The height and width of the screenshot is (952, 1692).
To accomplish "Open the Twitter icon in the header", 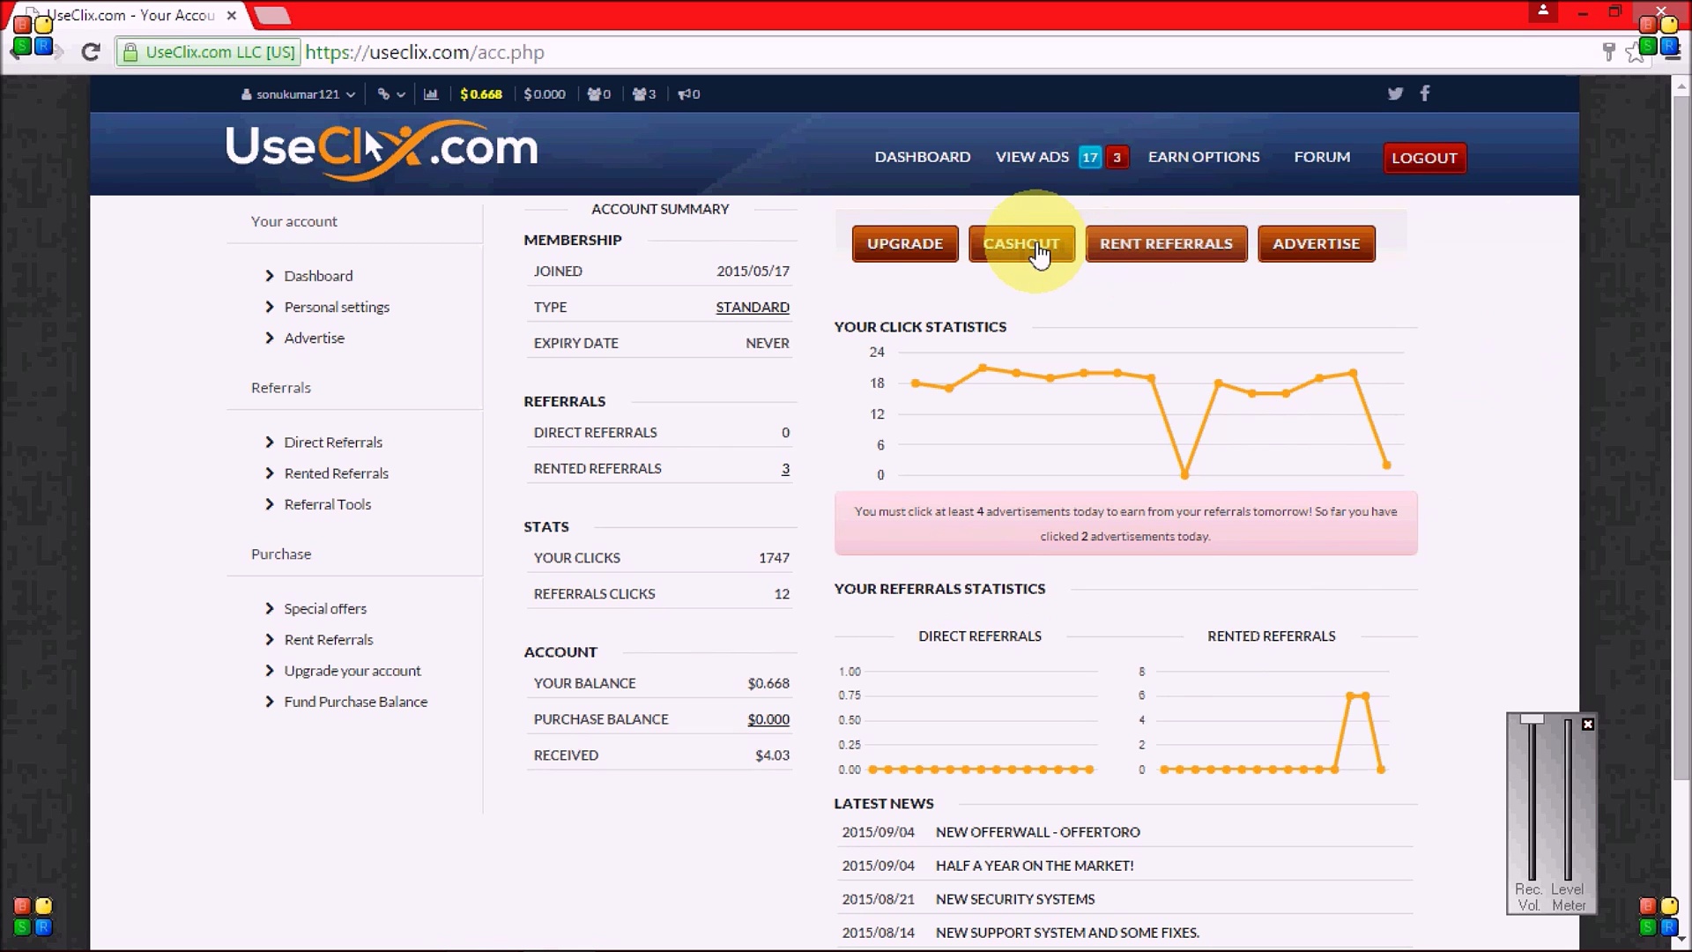I will click(1395, 93).
